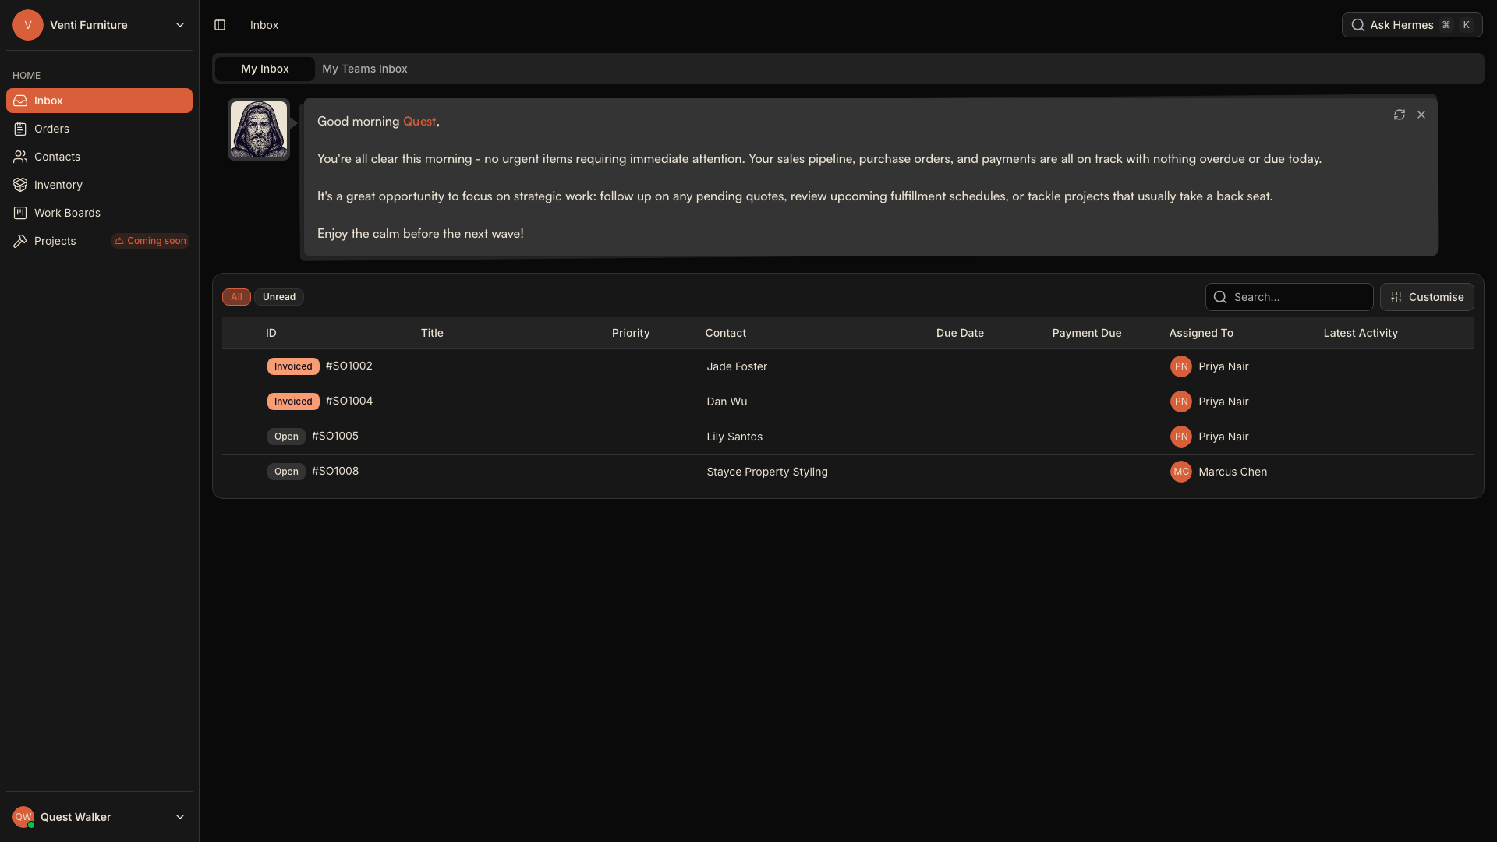Click the Hermes hooded avatar image
Viewport: 1497px width, 842px height.
(259, 129)
